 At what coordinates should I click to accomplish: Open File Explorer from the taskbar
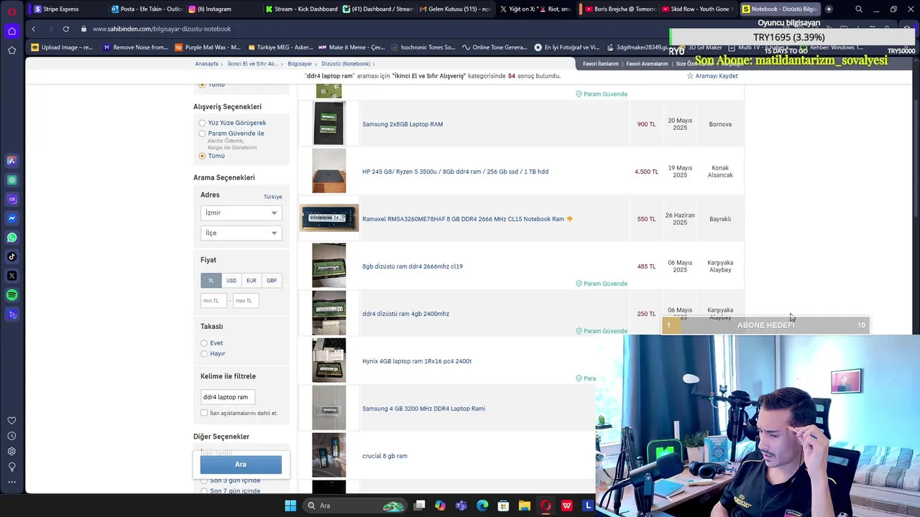525,506
